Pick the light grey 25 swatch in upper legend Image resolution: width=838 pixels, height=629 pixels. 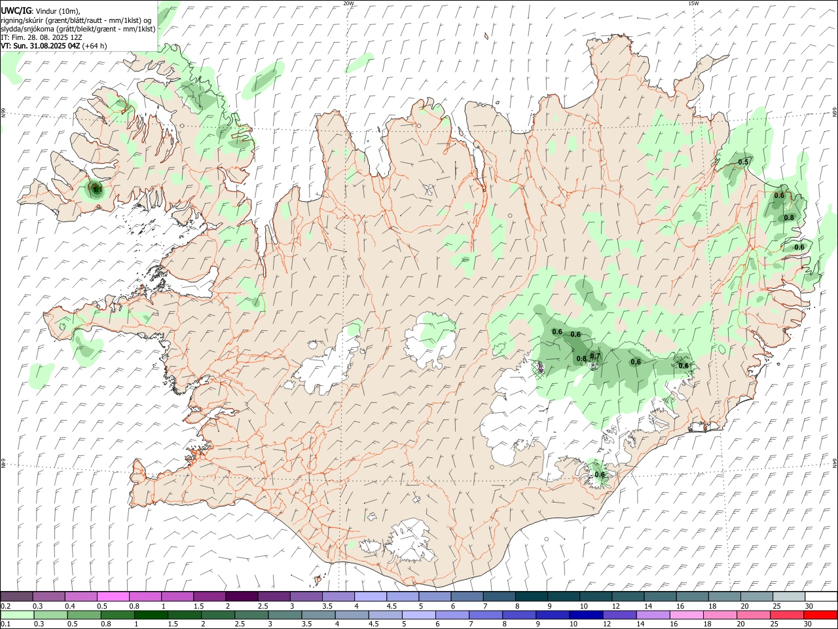(x=788, y=597)
